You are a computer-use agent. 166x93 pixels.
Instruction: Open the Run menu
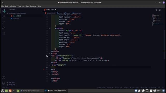(x=27, y=6)
